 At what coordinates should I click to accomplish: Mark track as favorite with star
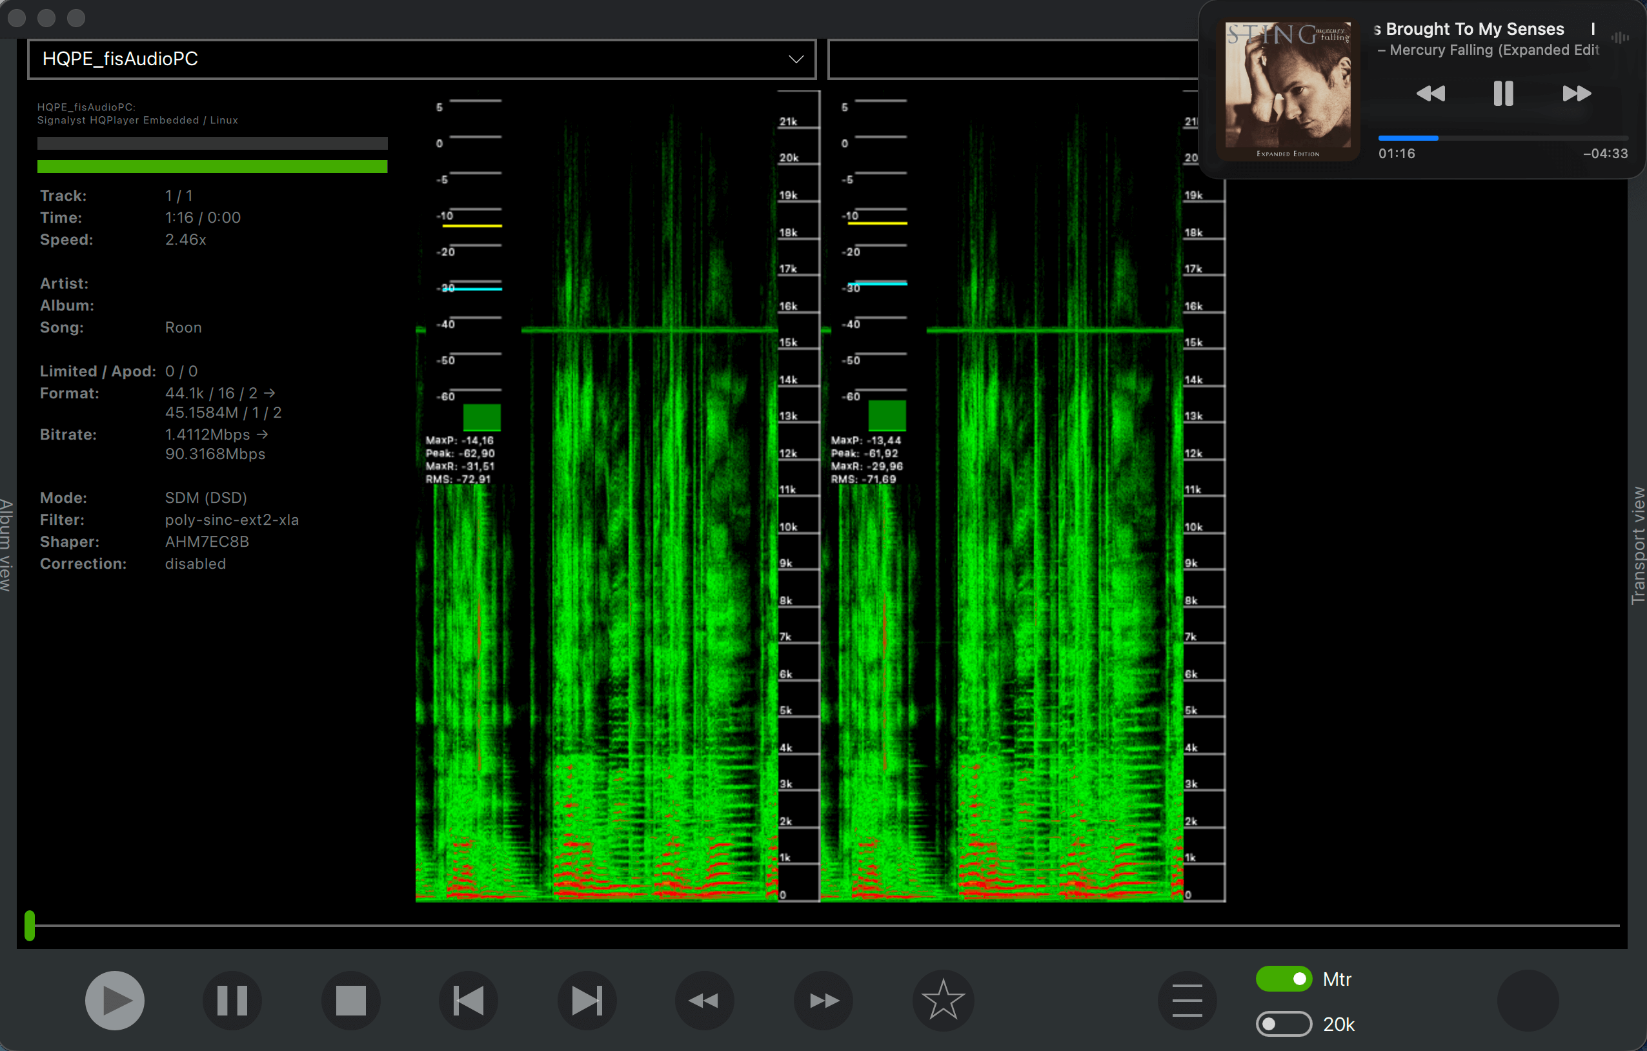tap(942, 1001)
